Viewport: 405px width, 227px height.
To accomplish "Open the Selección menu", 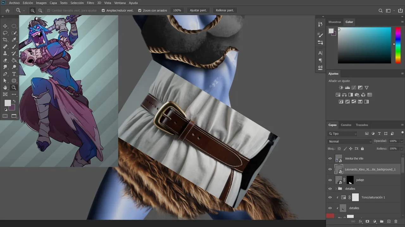I will [x=77, y=3].
